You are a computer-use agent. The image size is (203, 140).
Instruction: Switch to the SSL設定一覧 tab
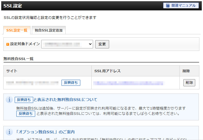[17, 30]
